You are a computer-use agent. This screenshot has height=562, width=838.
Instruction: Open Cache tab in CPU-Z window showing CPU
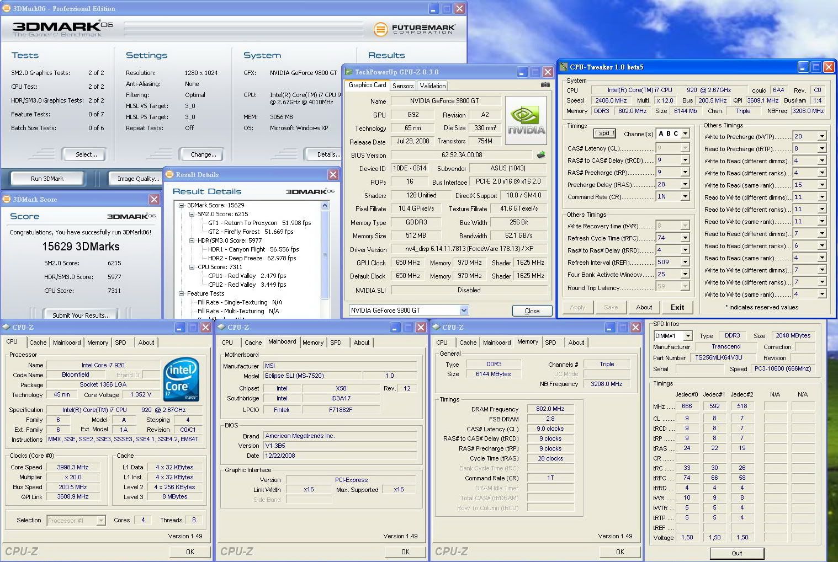click(x=38, y=342)
